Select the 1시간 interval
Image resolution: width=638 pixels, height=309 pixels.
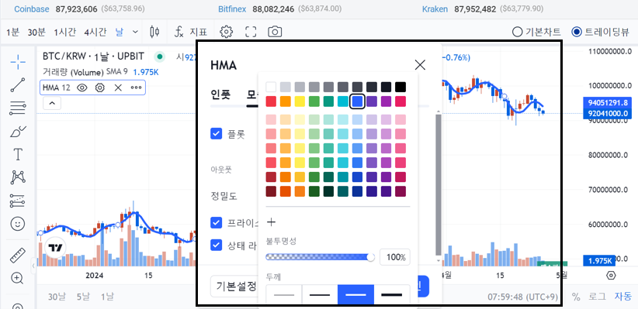pos(64,32)
